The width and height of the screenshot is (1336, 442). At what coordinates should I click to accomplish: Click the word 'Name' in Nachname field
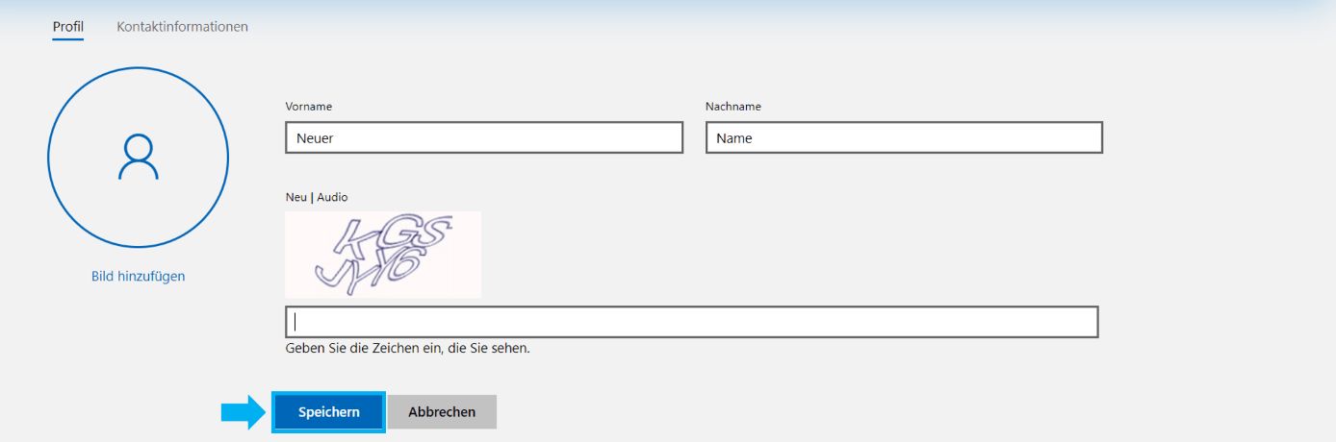(x=734, y=138)
